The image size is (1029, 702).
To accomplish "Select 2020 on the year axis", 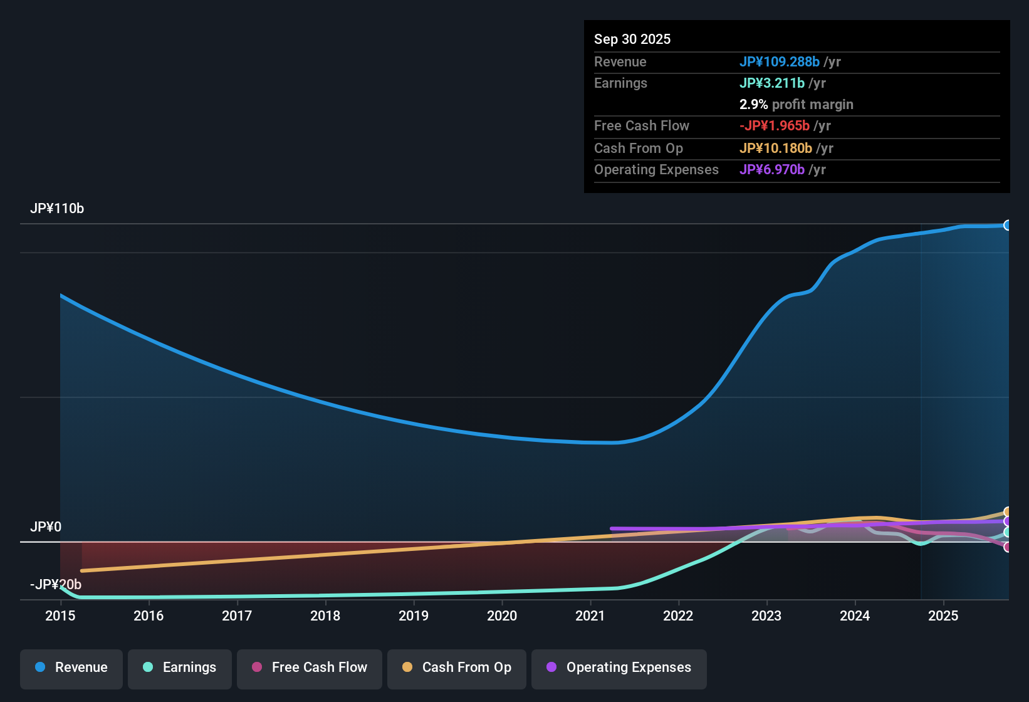I will tap(502, 616).
